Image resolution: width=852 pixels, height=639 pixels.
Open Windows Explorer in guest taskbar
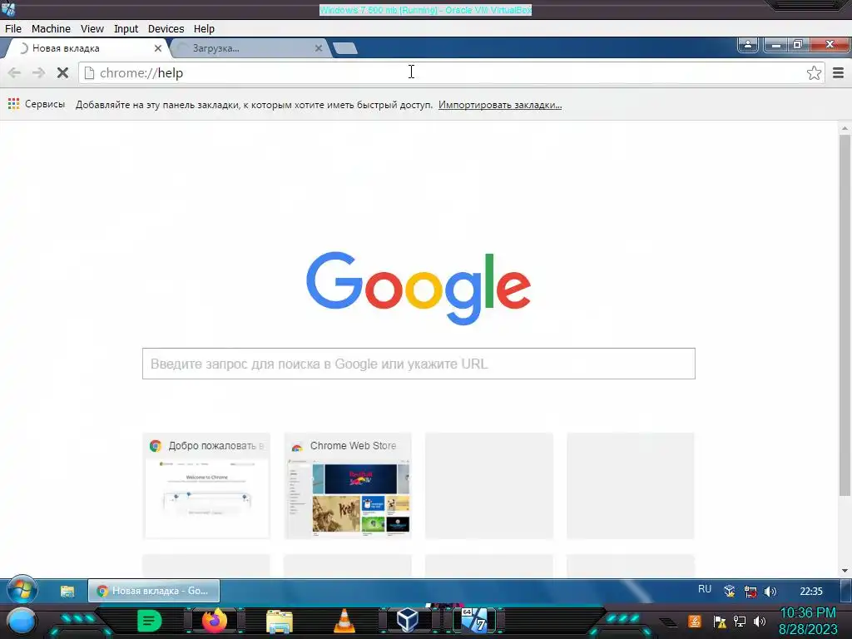point(67,592)
